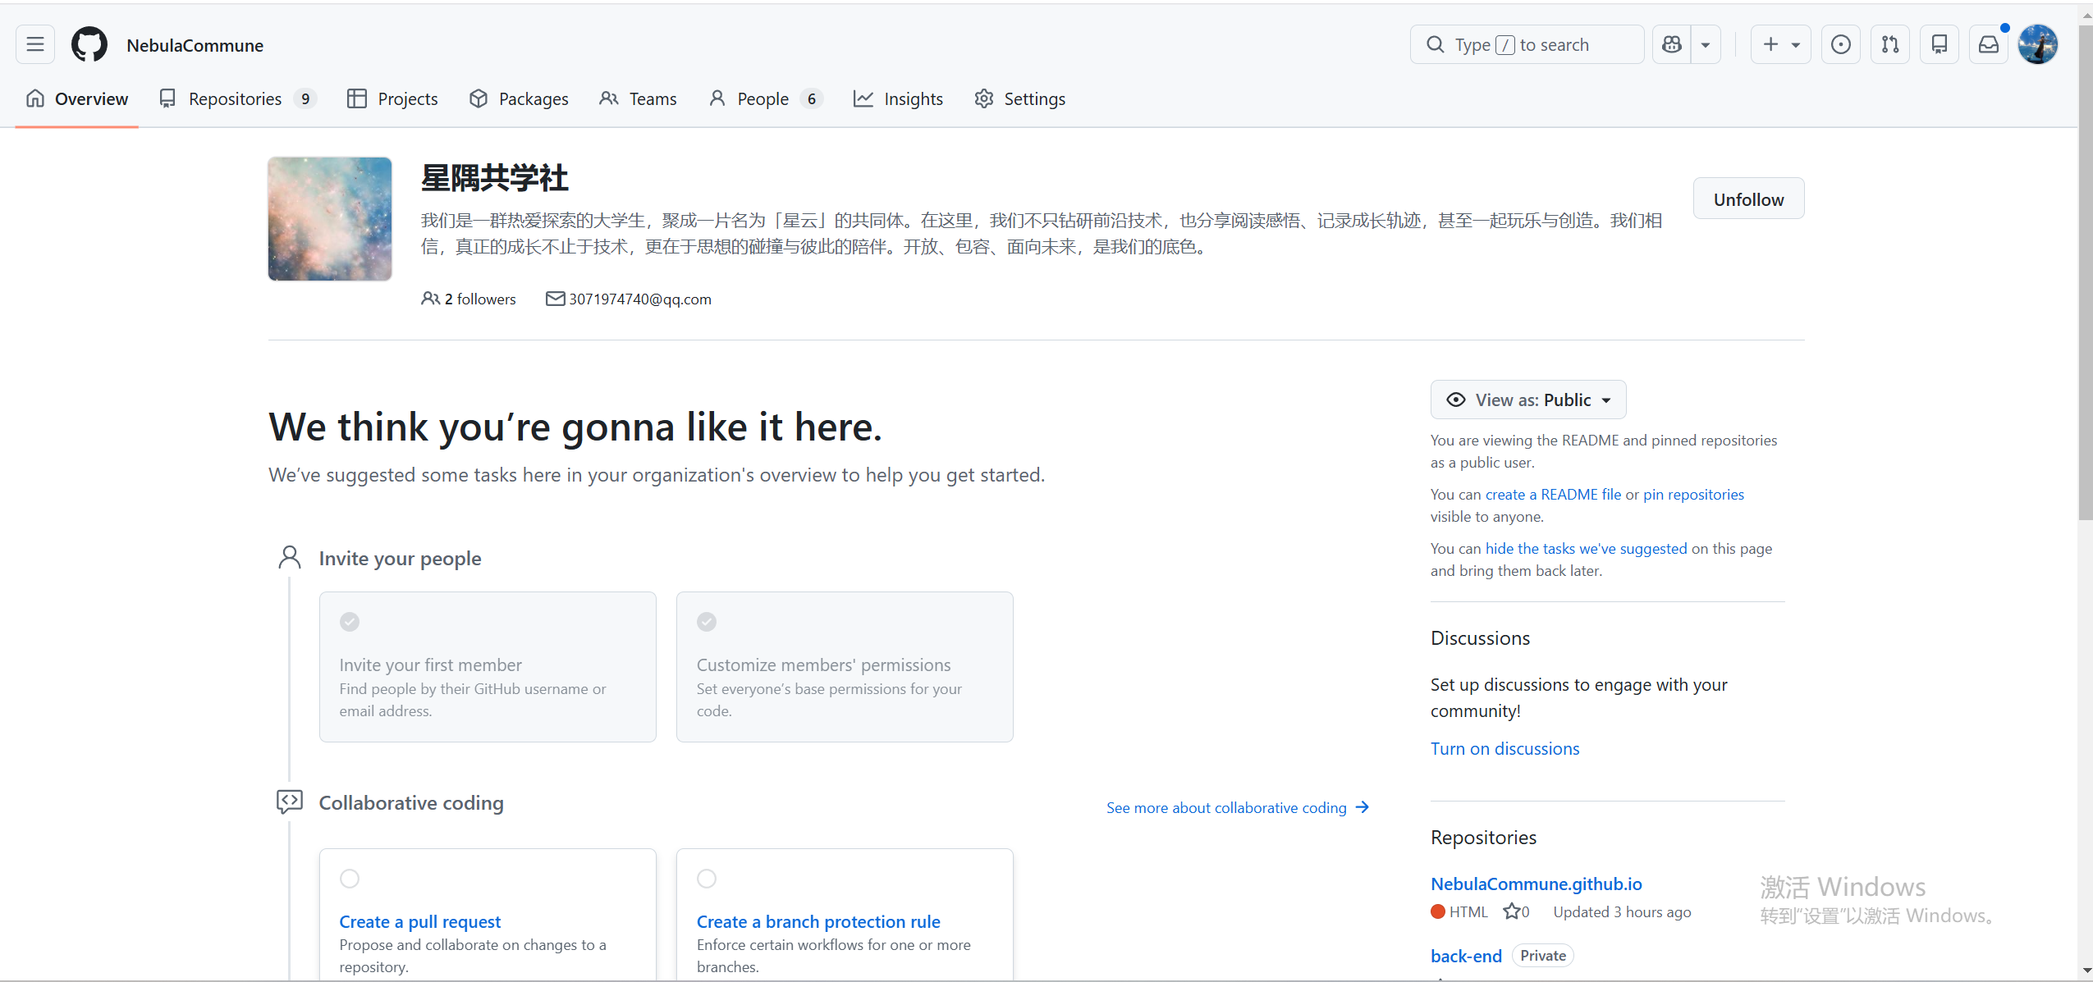Open the Pull requests header icon
2093x982 pixels.
(x=1889, y=44)
